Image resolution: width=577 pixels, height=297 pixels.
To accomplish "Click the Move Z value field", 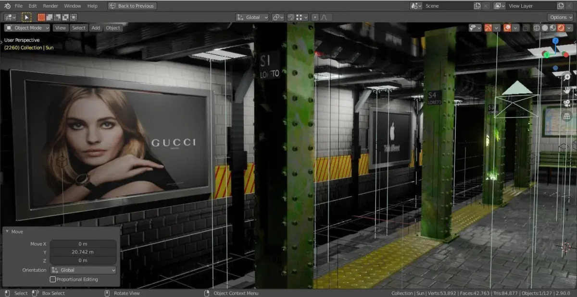I will pos(83,261).
